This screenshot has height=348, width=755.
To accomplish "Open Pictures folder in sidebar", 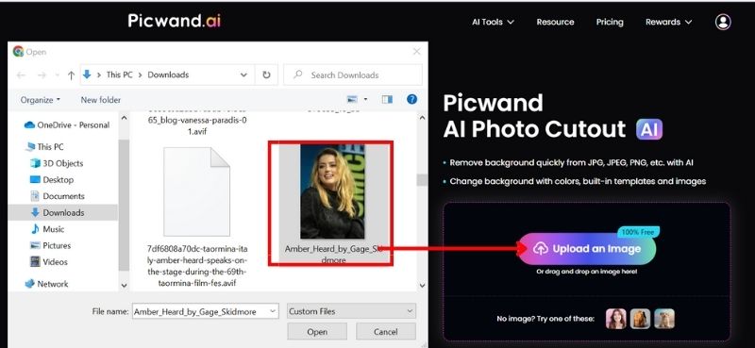I will point(51,245).
